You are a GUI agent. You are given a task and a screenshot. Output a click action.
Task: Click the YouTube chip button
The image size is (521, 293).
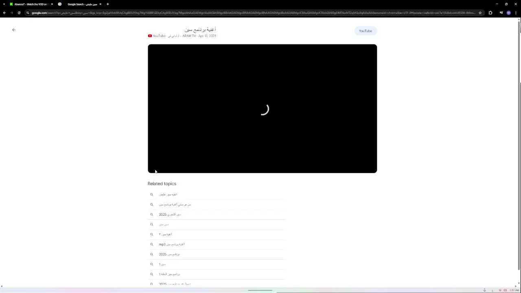366,31
